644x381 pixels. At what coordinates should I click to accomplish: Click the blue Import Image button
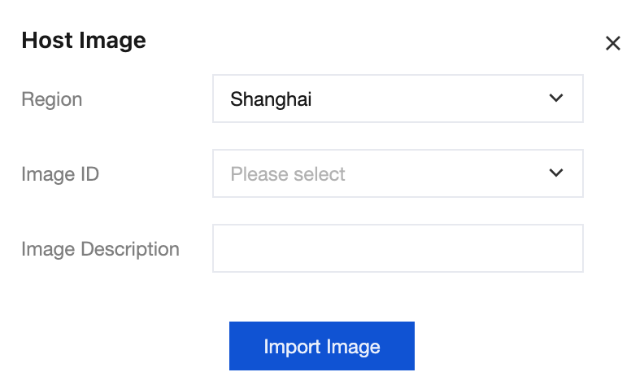pyautogui.click(x=322, y=346)
